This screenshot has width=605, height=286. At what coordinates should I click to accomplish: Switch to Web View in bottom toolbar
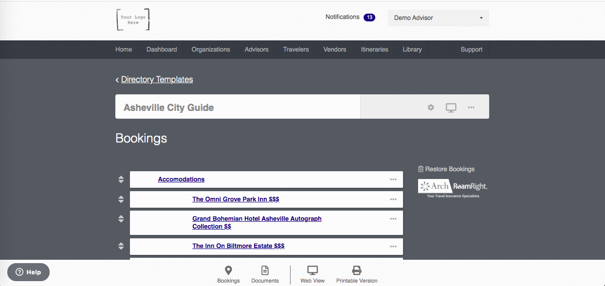coord(312,270)
